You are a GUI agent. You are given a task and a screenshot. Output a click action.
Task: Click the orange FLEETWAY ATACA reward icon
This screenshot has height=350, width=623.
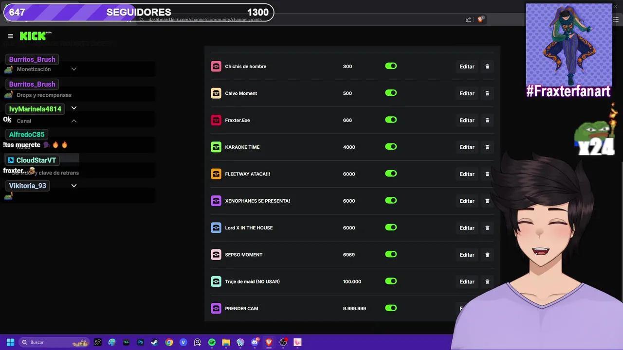tap(216, 174)
